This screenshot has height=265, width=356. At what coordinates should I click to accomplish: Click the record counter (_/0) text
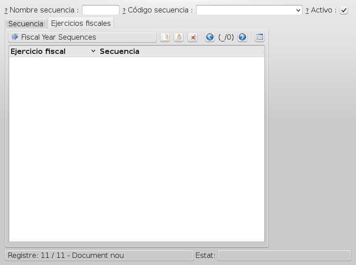point(226,37)
